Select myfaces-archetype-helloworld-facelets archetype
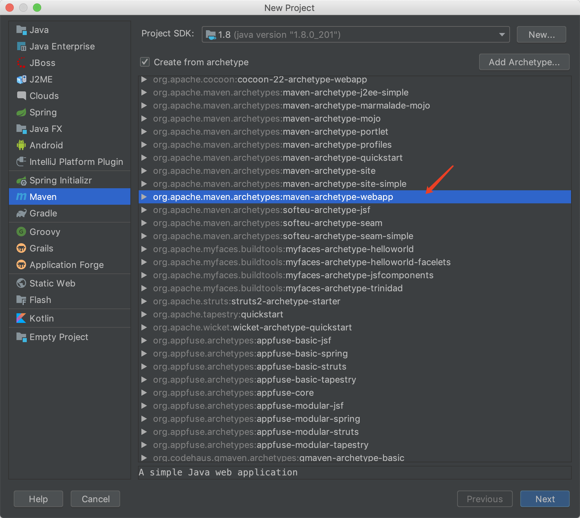Screen dimensions: 580x518 [355, 262]
